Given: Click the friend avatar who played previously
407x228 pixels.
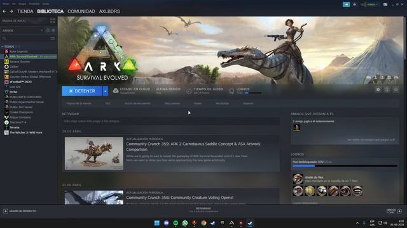Looking at the screenshot, I should [296, 127].
